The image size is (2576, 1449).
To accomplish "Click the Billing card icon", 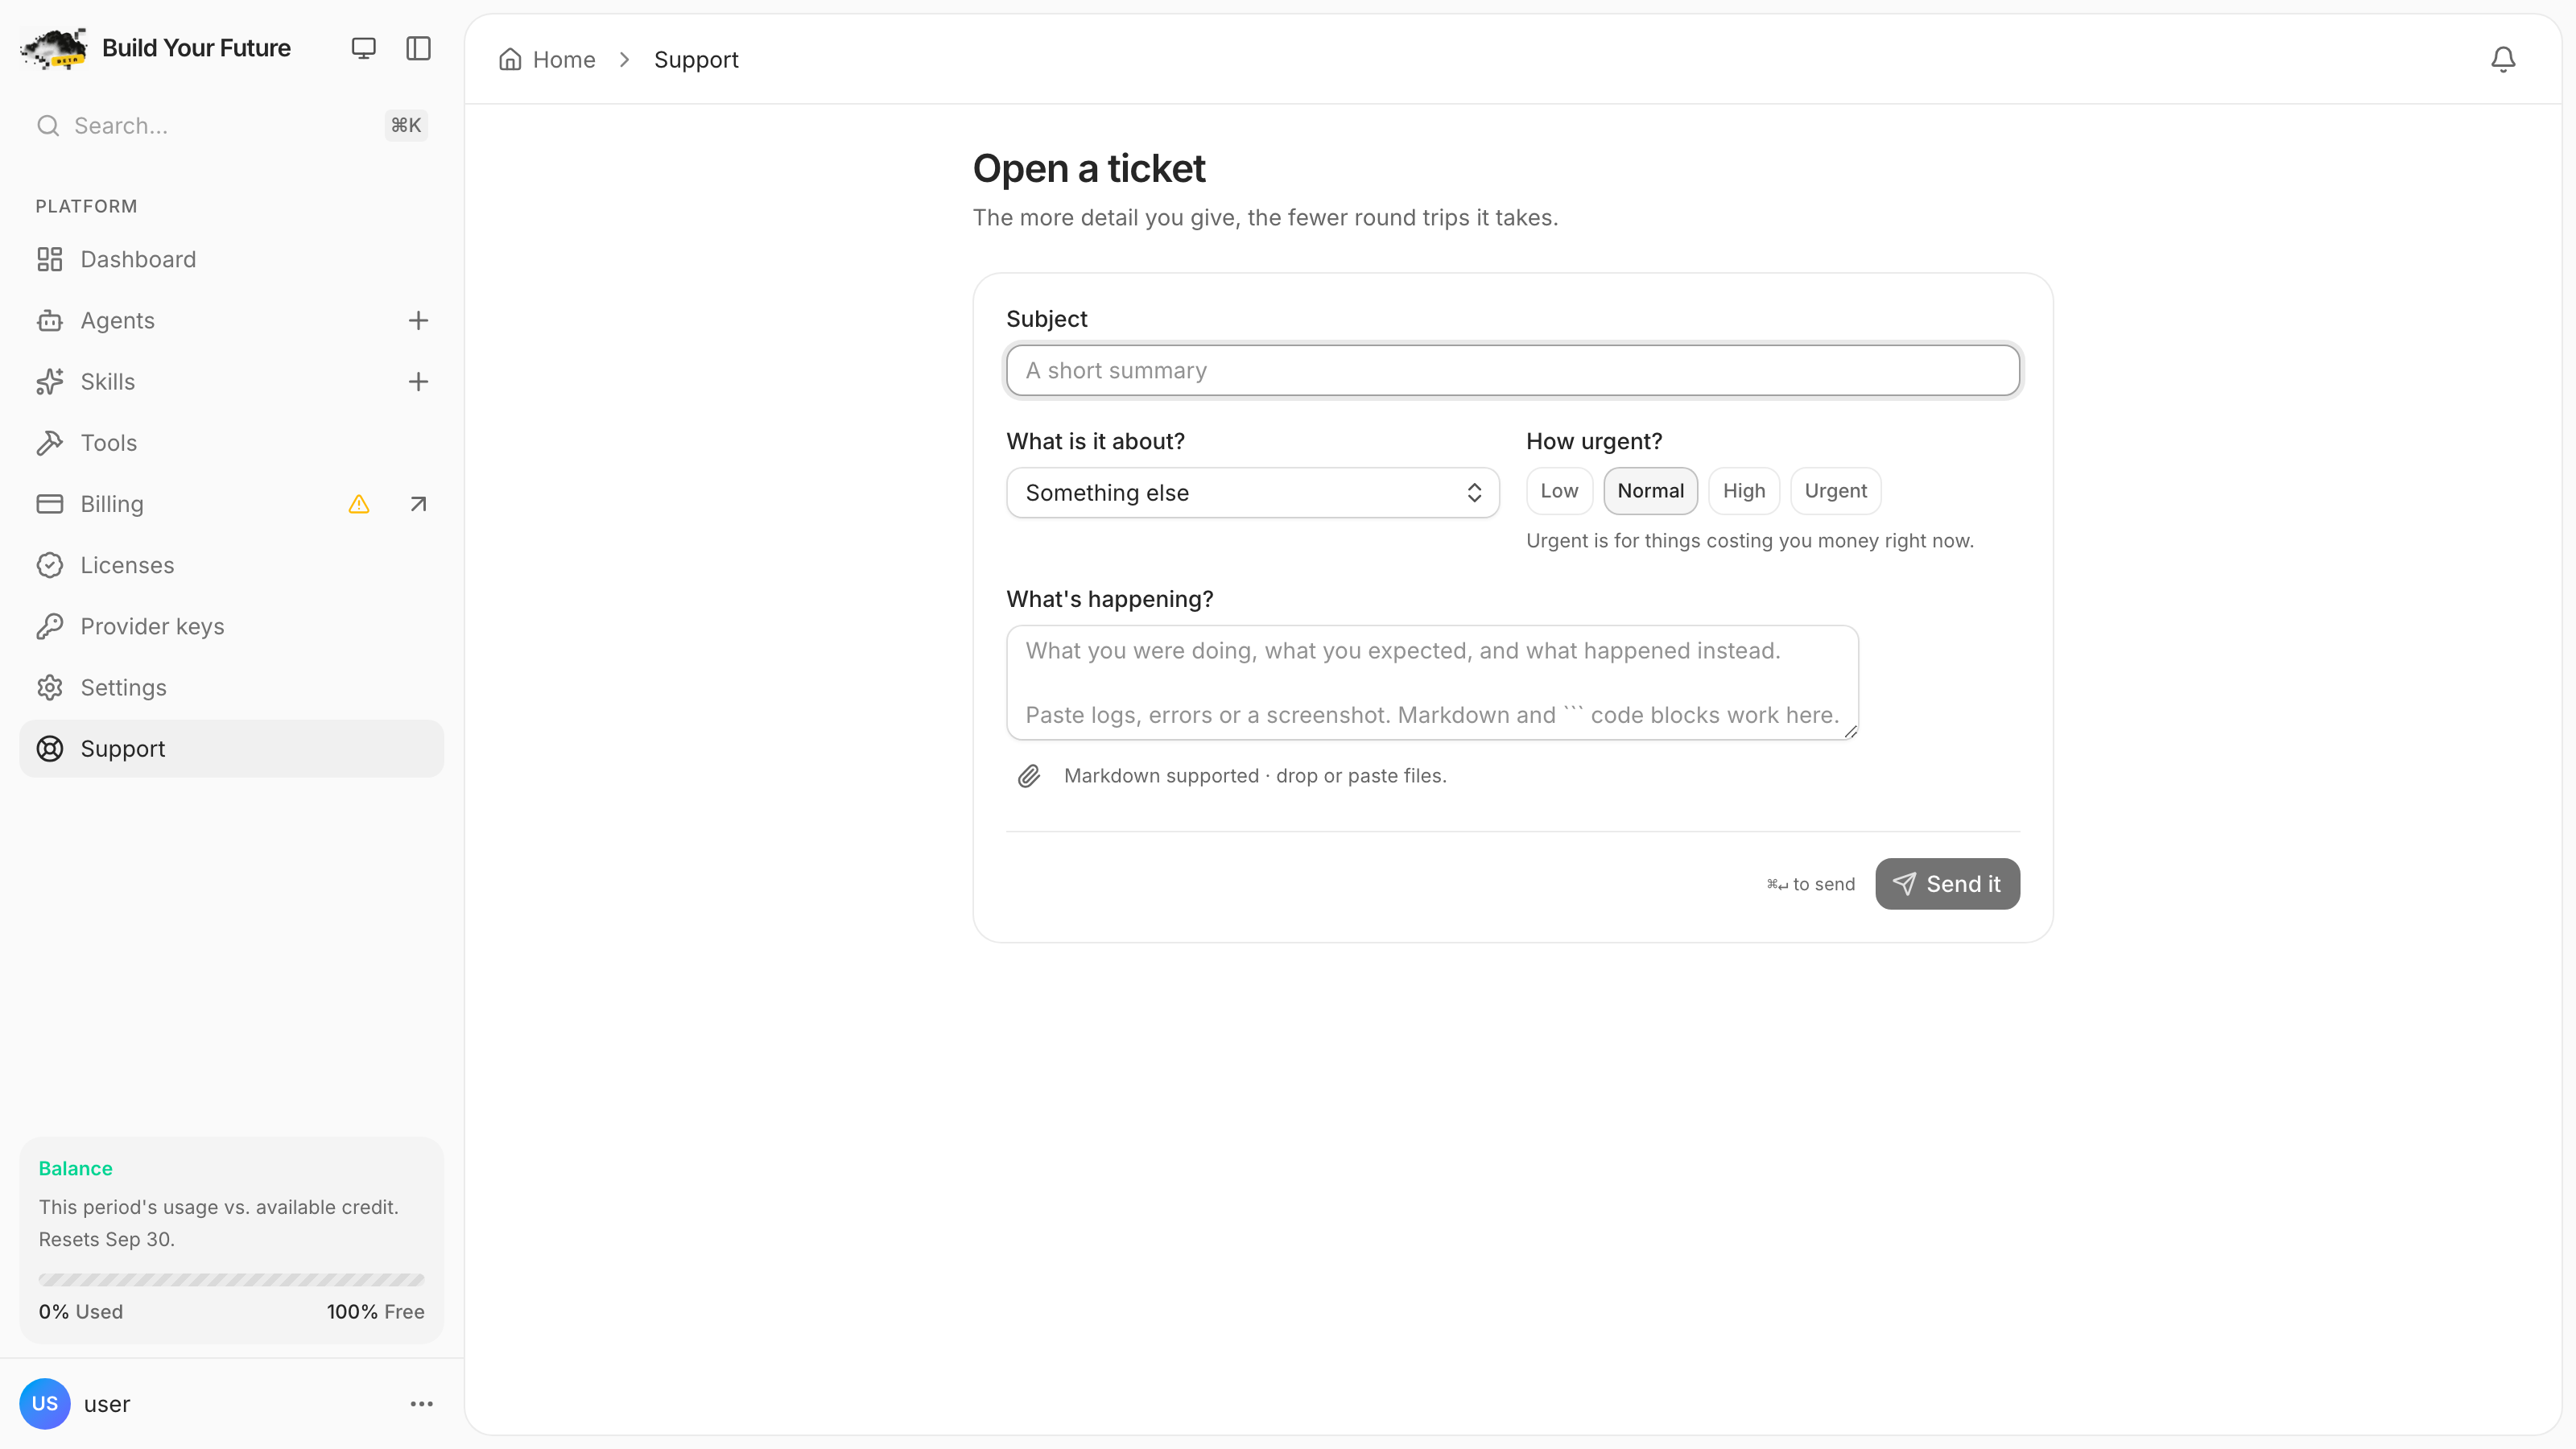I will click(49, 504).
